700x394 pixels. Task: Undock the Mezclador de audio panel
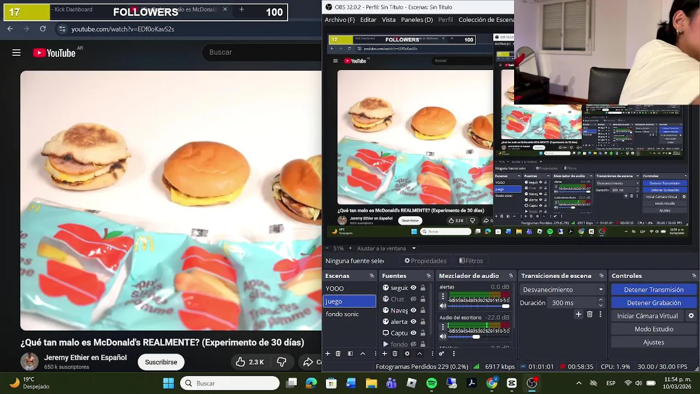[511, 276]
